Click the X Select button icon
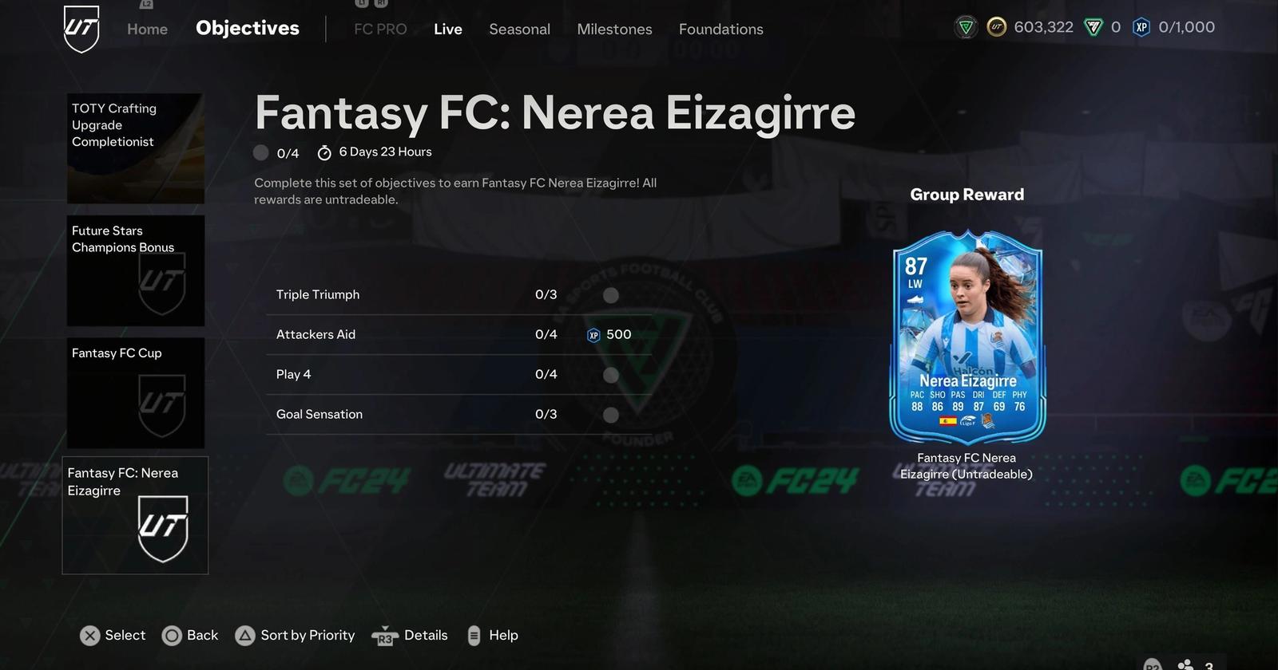The height and width of the screenshot is (670, 1278). point(90,635)
